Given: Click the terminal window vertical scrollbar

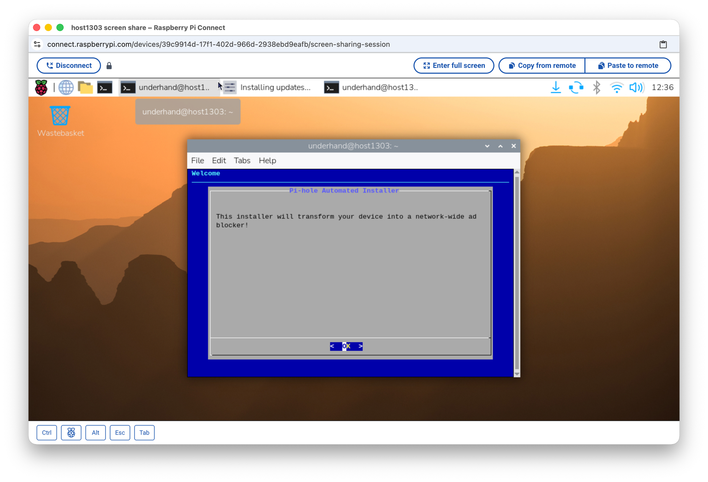Looking at the screenshot, I should (517, 272).
